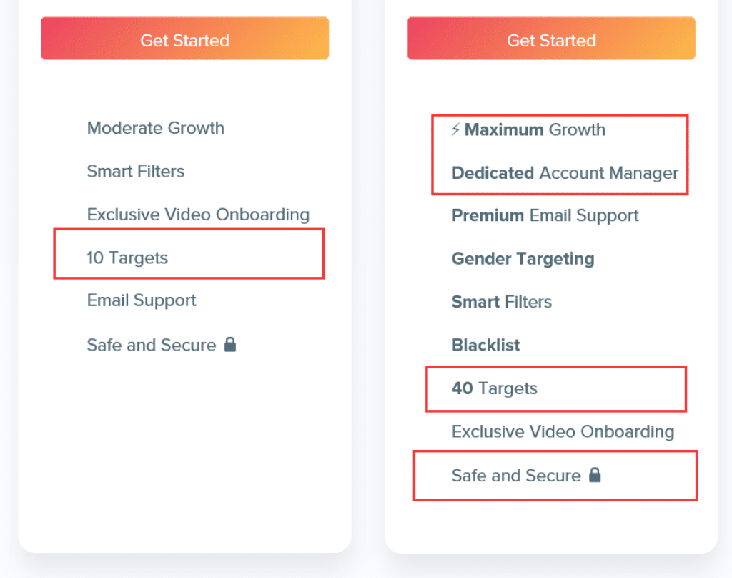Select the Gender Targeting feature
This screenshot has width=732, height=578.
tap(523, 259)
